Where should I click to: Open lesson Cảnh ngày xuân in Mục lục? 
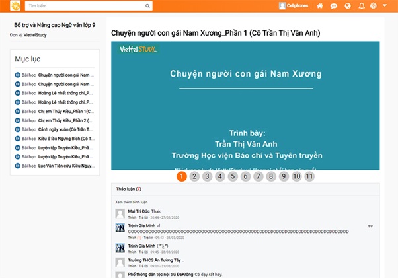65,129
